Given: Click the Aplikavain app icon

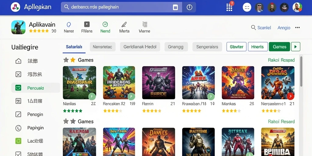Looking at the screenshot, I should pyautogui.click(x=18, y=27).
